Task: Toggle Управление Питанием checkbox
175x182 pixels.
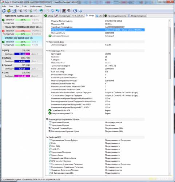Action: coord(50,152)
